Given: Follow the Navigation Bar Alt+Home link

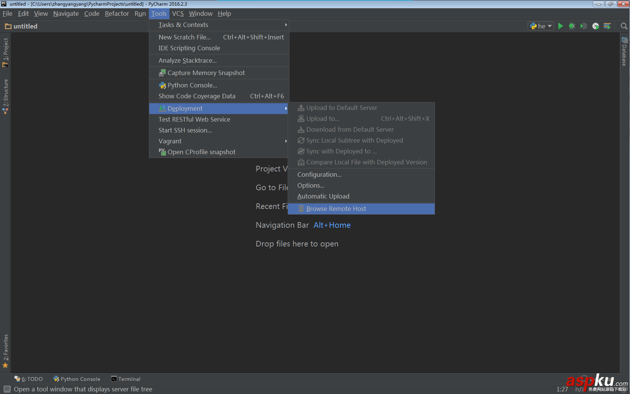Looking at the screenshot, I should point(331,225).
